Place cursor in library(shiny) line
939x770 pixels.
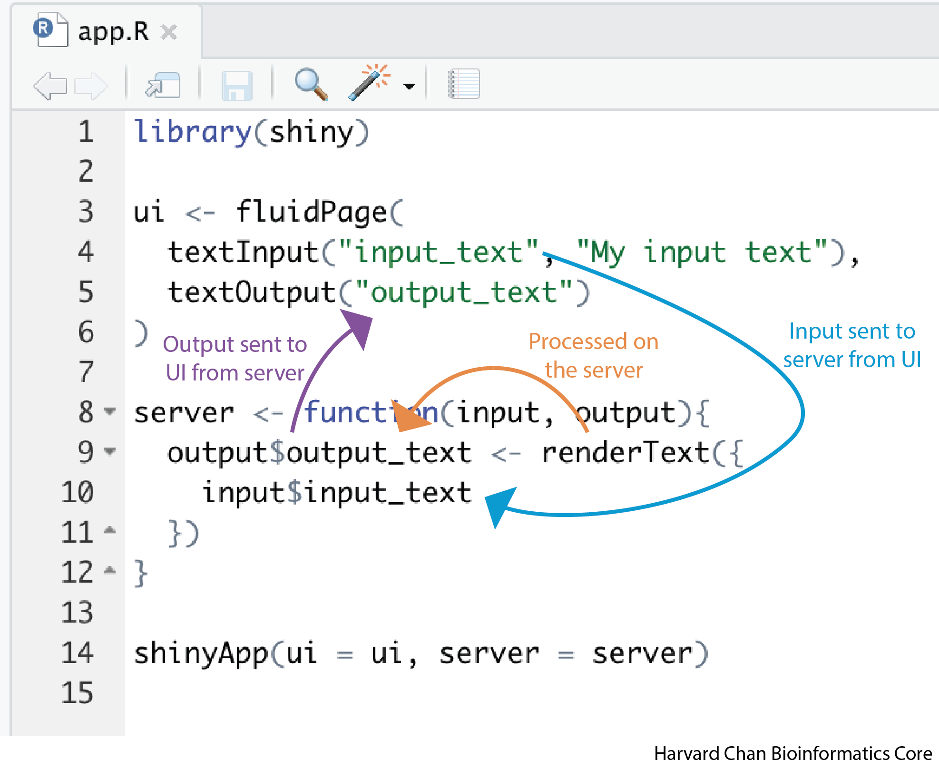(x=251, y=132)
